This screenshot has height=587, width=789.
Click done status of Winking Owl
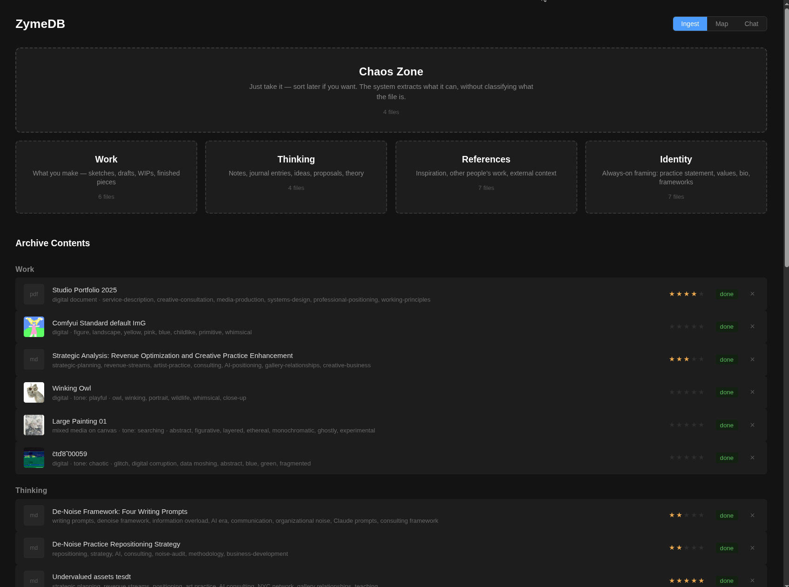(x=726, y=392)
